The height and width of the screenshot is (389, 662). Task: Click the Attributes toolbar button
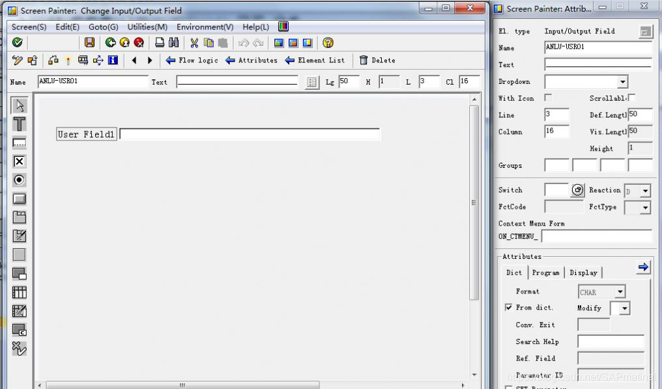tap(252, 60)
